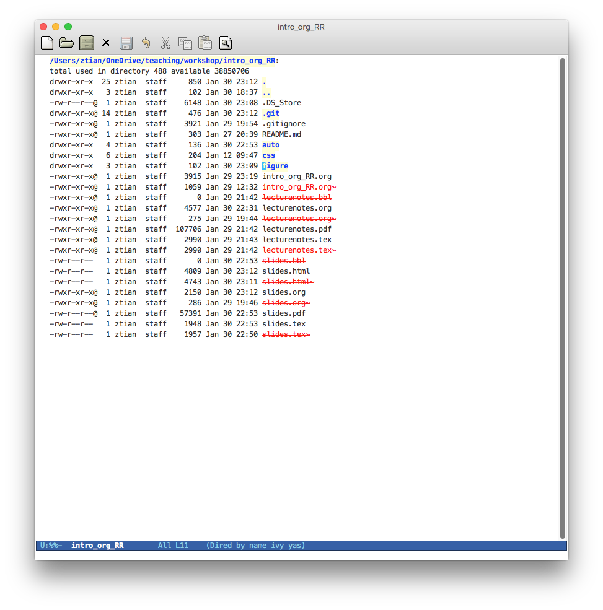Click the flagged slides.html~ backup file
Viewport: 603px width, 610px height.
[288, 281]
